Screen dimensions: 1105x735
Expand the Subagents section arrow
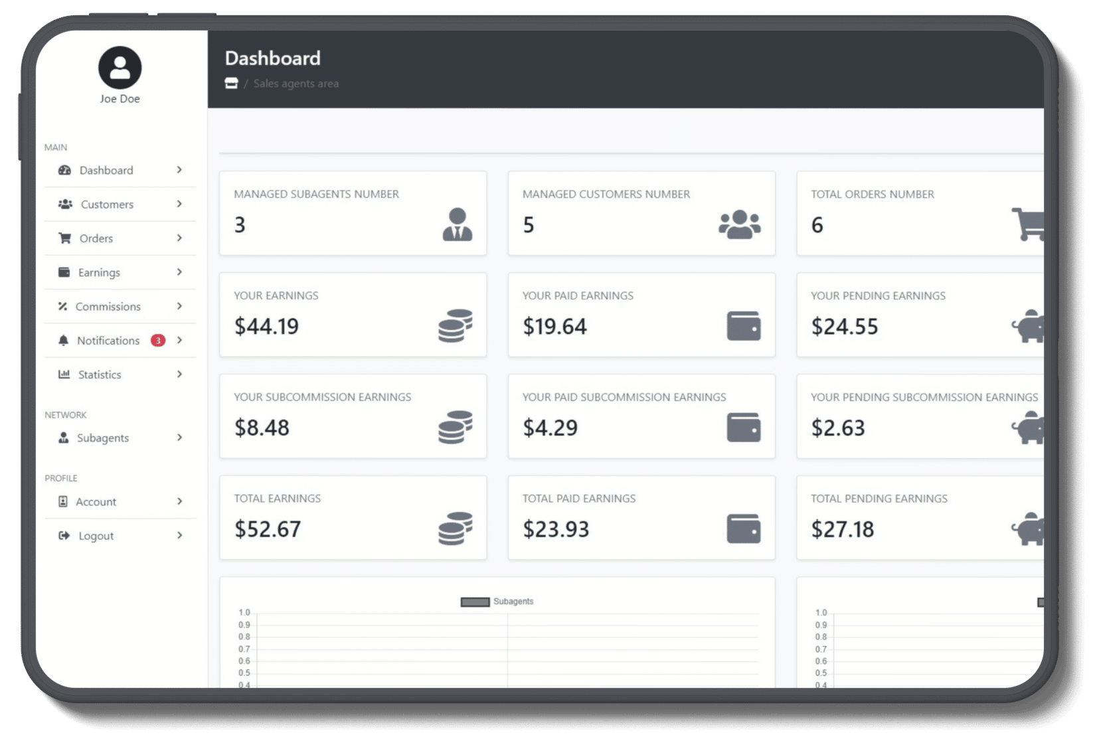click(179, 438)
